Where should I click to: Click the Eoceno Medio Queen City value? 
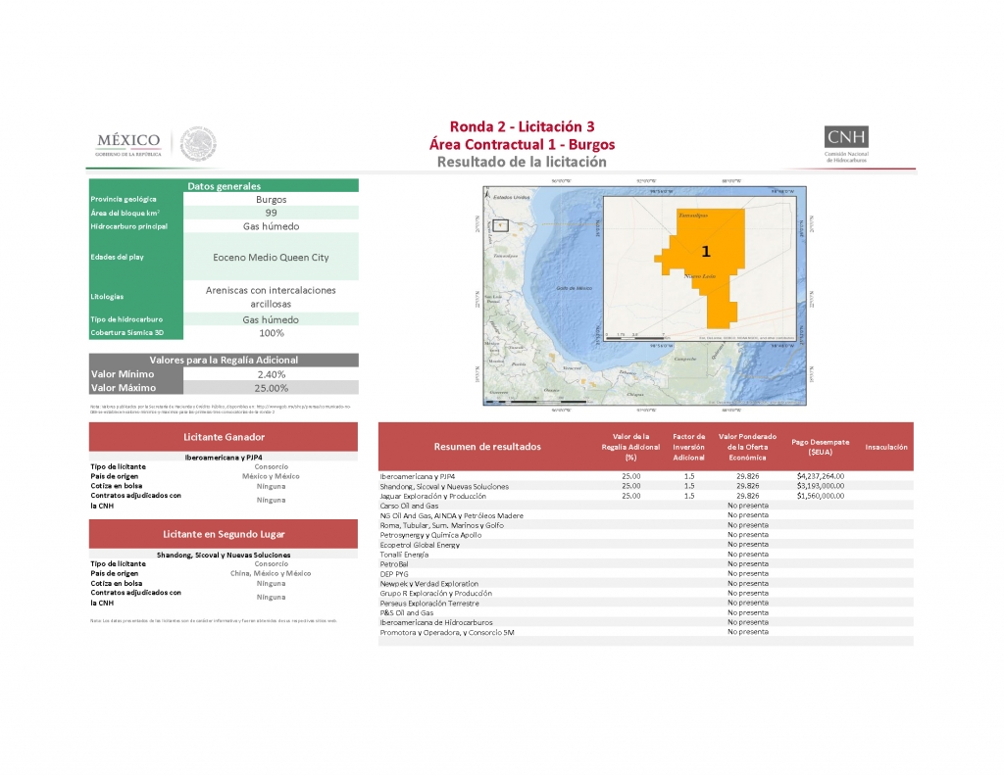(x=271, y=258)
